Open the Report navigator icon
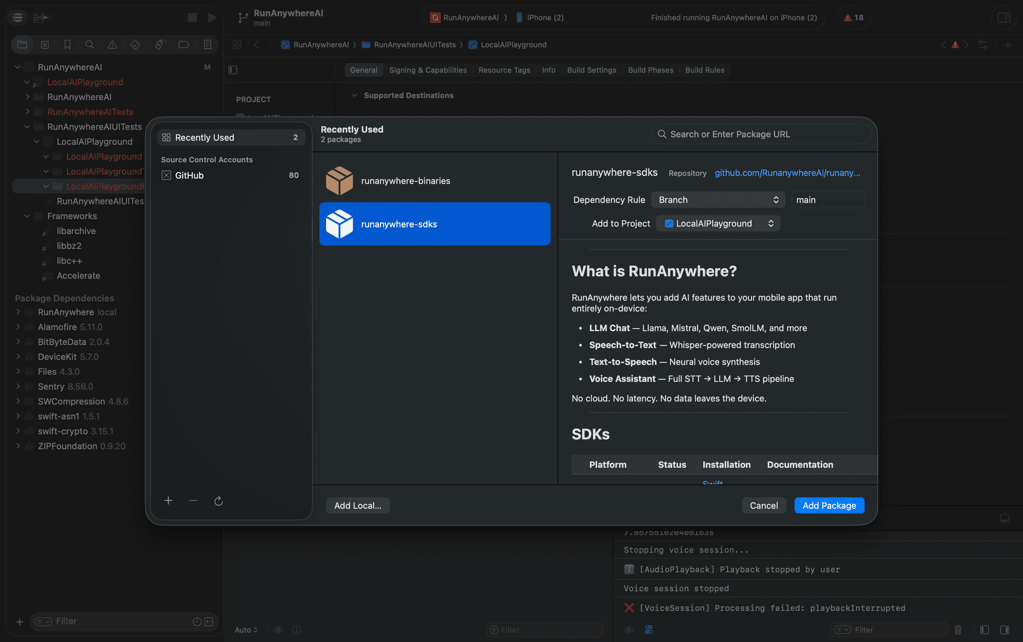 click(207, 45)
